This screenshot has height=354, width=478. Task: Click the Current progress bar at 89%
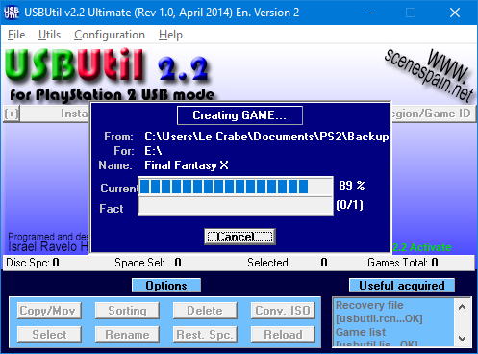tap(236, 187)
